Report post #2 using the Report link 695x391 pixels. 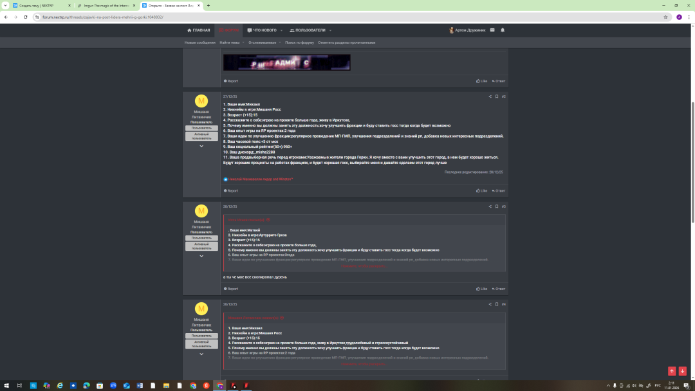231,191
